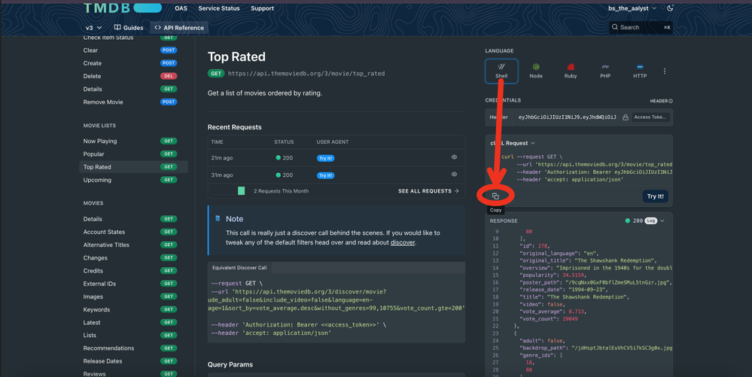
Task: Toggle dark mode moon icon
Action: (670, 8)
